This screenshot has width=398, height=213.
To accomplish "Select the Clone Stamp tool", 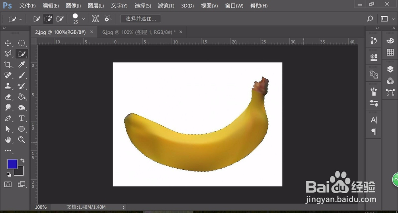I will (8, 86).
